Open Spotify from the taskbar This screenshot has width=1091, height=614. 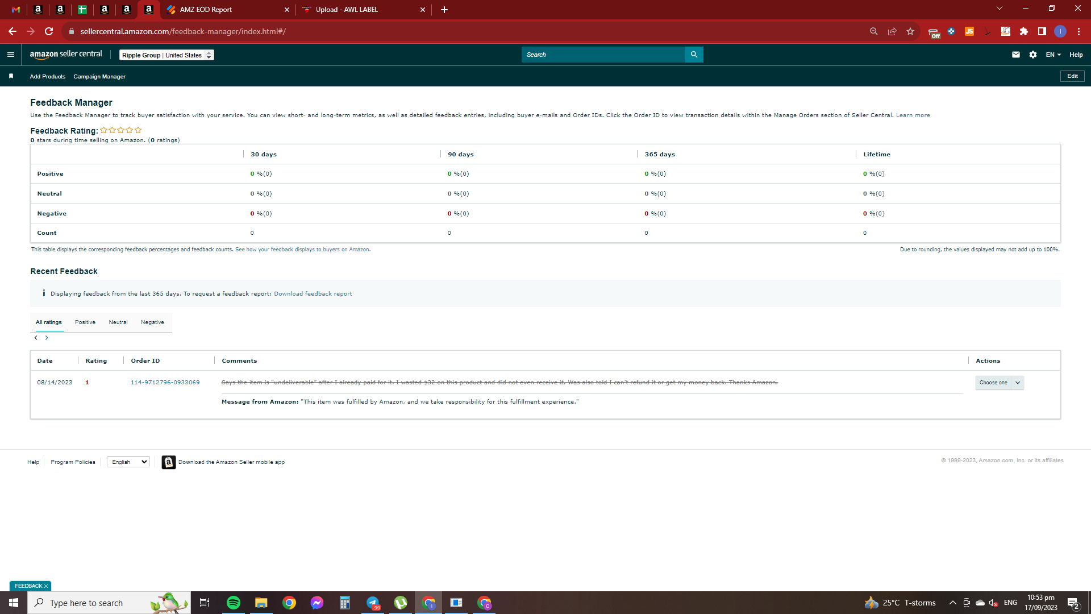point(234,603)
